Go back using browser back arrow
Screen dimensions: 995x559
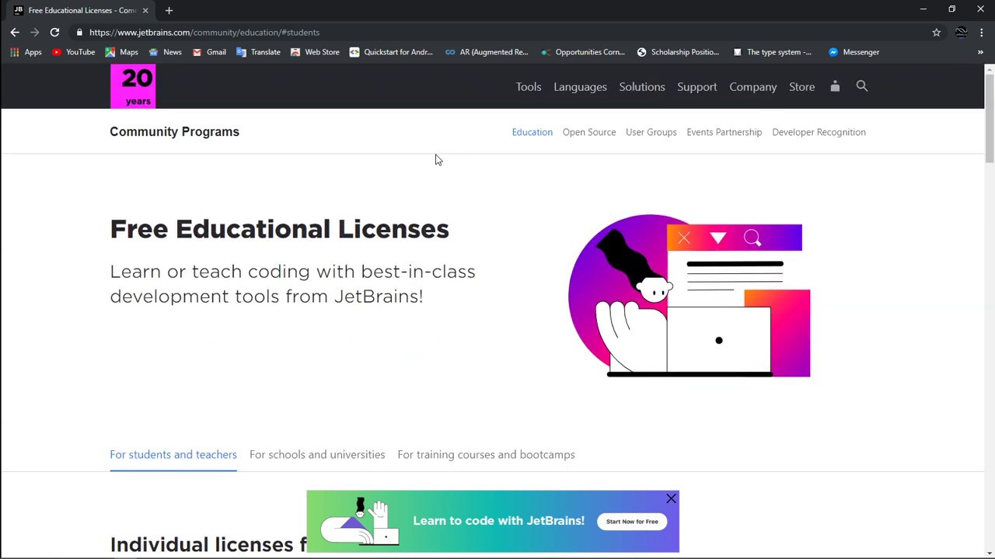click(15, 33)
